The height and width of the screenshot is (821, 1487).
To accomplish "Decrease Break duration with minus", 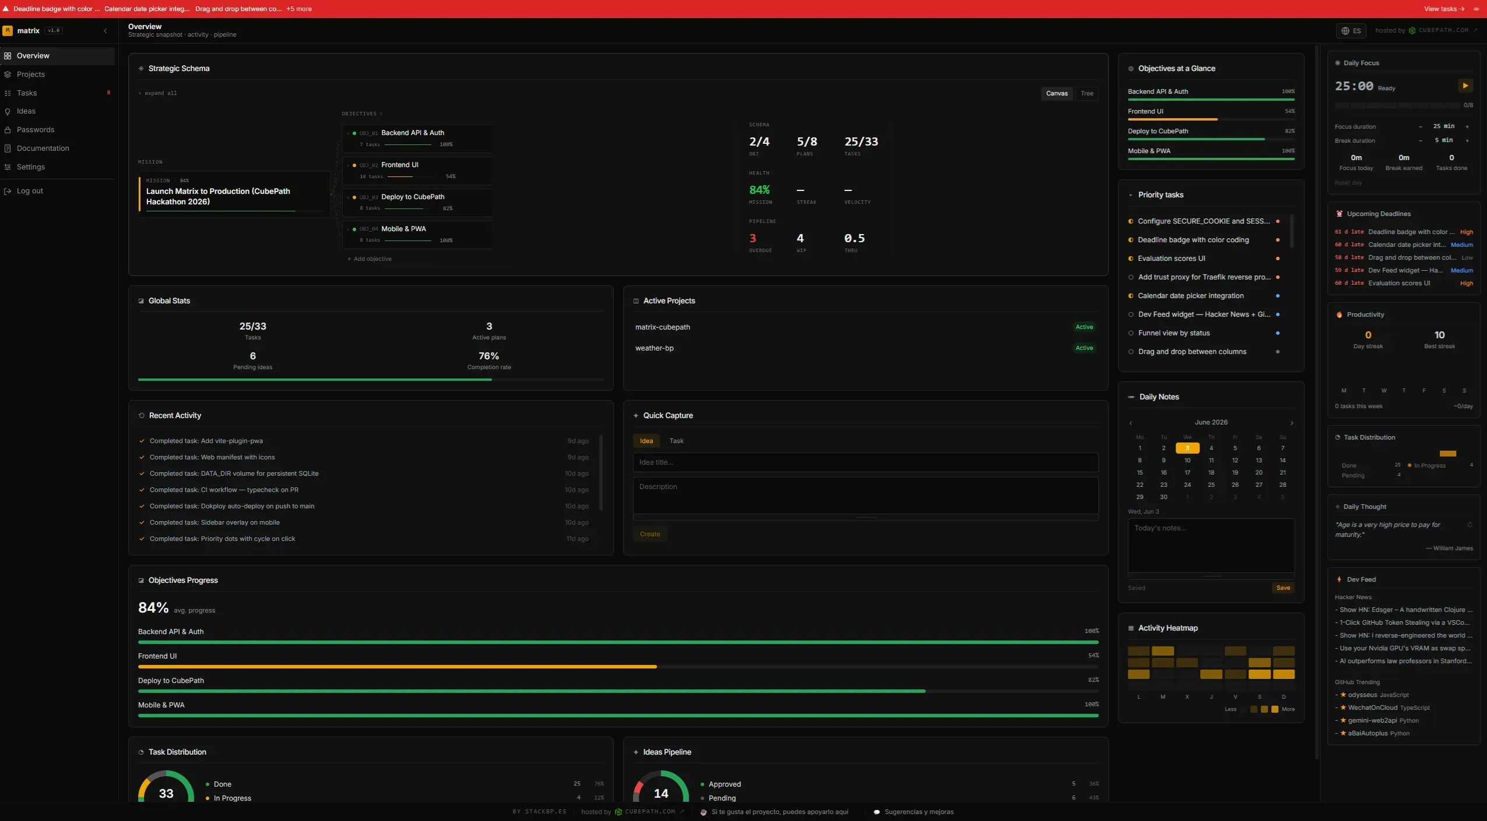I will click(1421, 140).
